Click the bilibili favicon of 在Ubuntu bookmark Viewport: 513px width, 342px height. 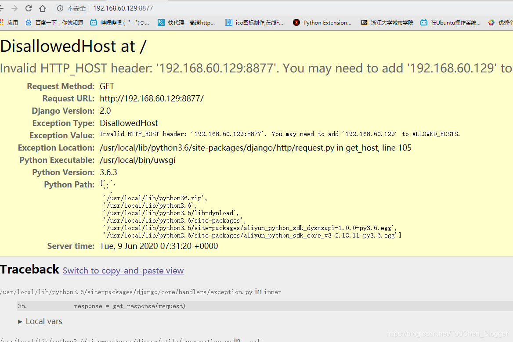pyautogui.click(x=424, y=22)
